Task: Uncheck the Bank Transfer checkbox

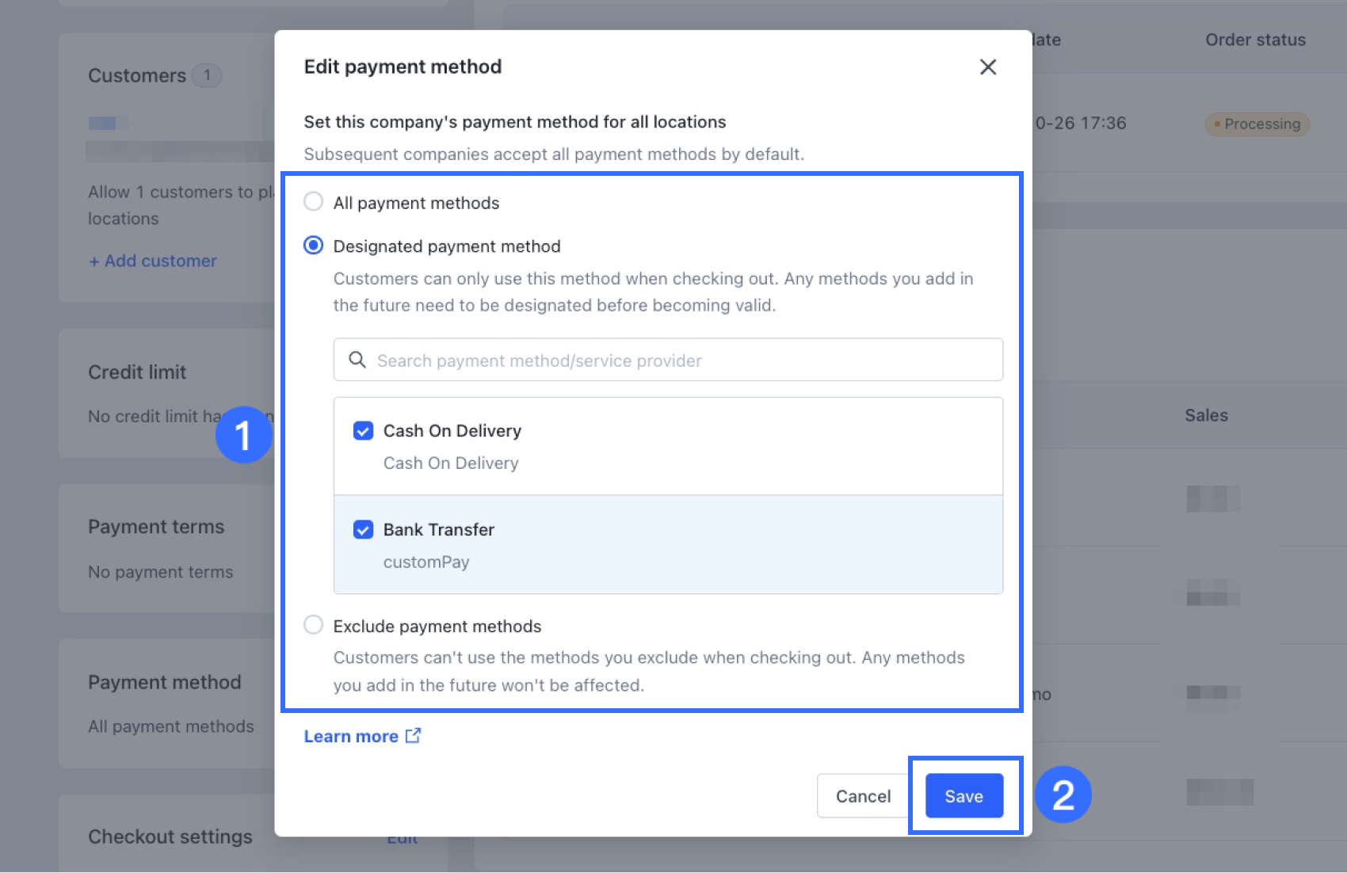Action: pos(363,529)
